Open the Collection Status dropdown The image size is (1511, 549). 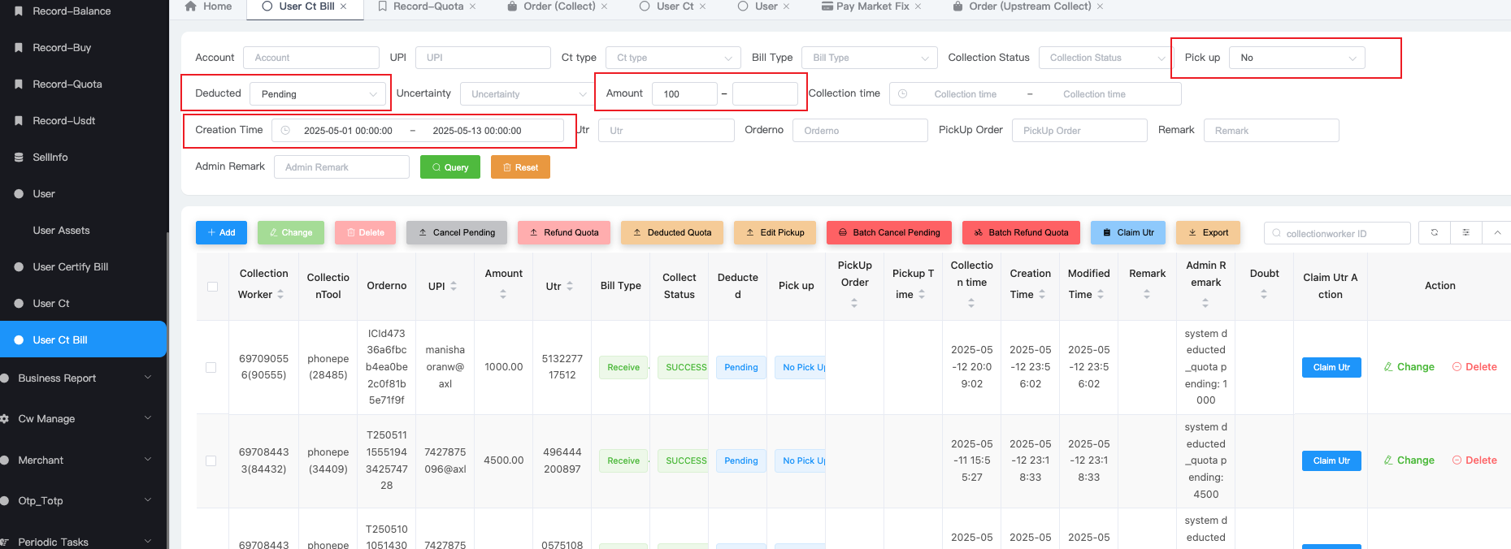point(1103,58)
